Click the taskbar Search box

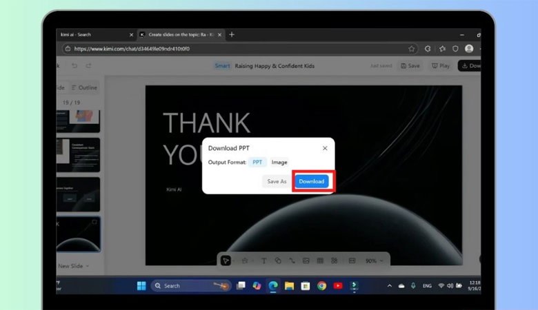[191, 286]
